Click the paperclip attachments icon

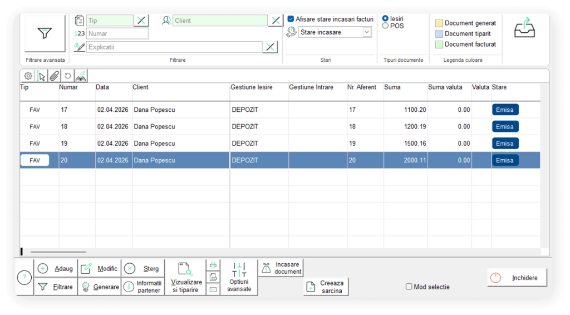(54, 76)
